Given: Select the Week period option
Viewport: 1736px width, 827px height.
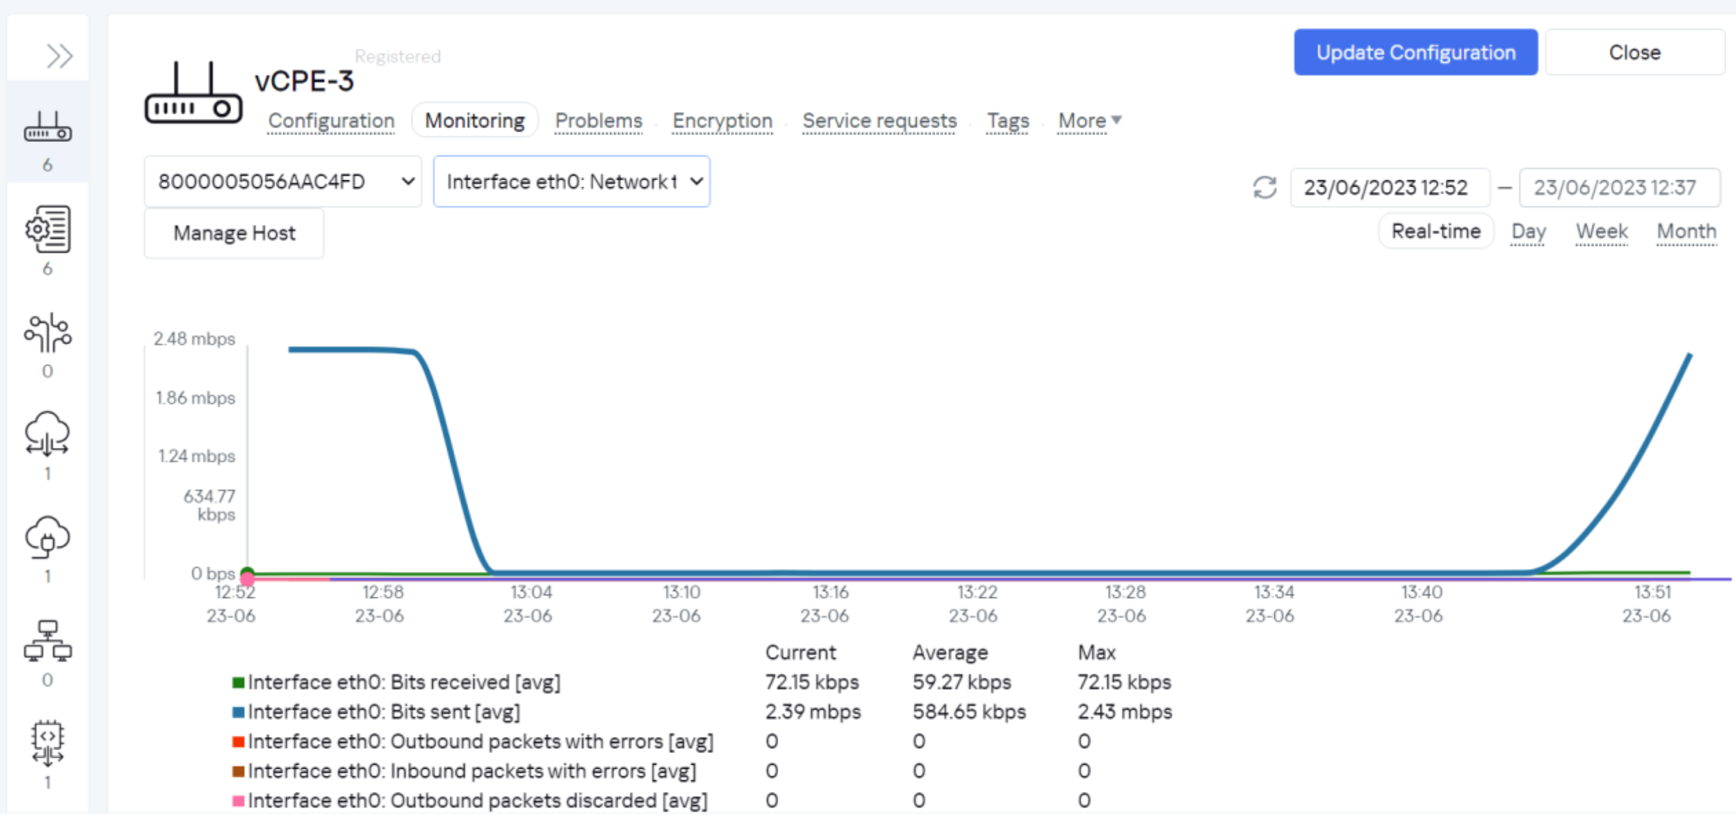Looking at the screenshot, I should 1601,232.
